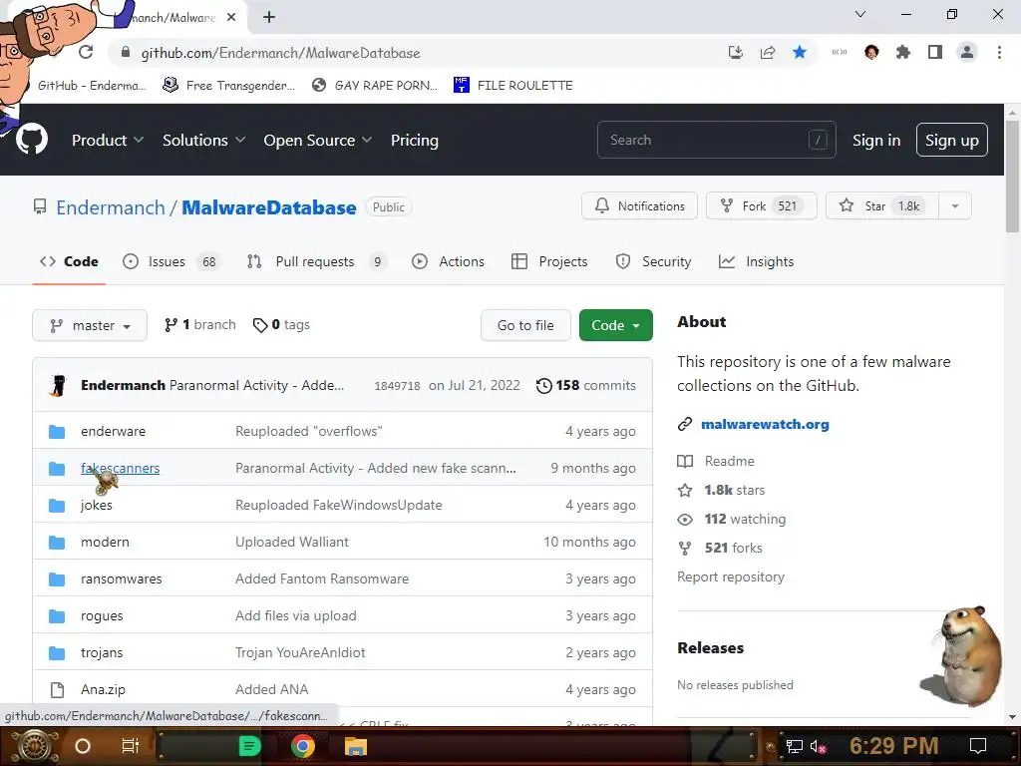The image size is (1021, 766).
Task: Open the green Code dropdown button
Action: pos(616,325)
